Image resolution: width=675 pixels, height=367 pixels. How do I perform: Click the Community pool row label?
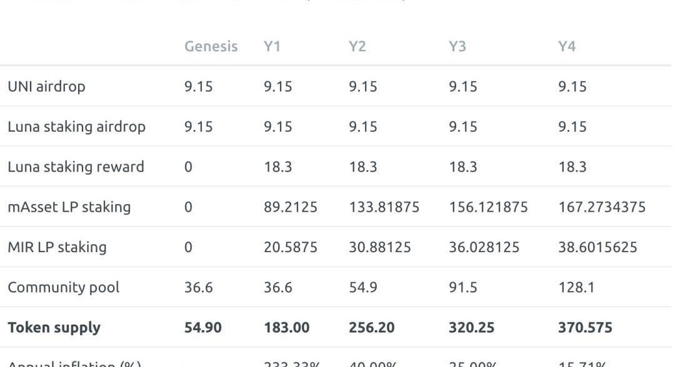tap(63, 288)
